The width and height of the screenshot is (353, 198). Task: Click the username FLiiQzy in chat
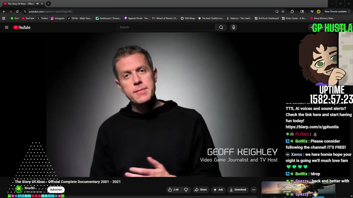pos(302,134)
